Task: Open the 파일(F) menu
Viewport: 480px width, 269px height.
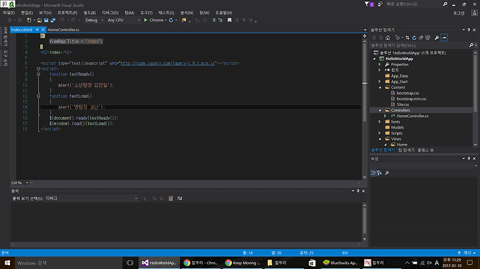Action: point(9,13)
